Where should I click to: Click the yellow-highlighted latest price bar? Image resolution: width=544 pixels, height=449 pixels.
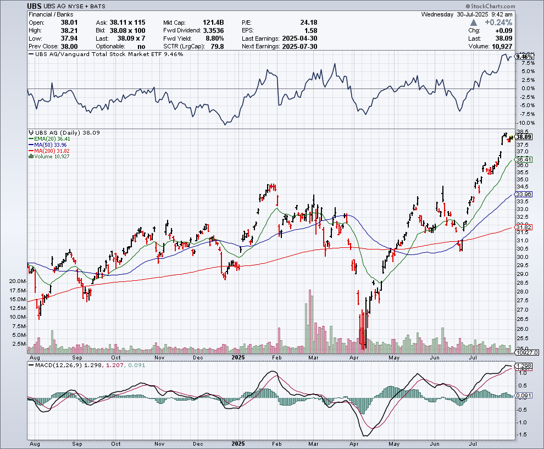pyautogui.click(x=512, y=138)
